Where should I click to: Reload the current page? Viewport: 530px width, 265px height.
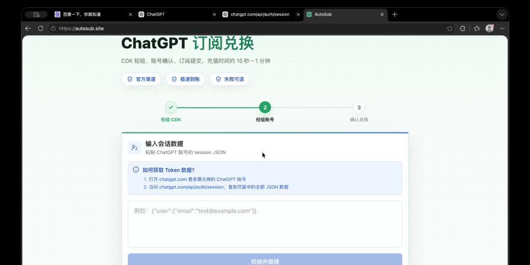tap(40, 29)
